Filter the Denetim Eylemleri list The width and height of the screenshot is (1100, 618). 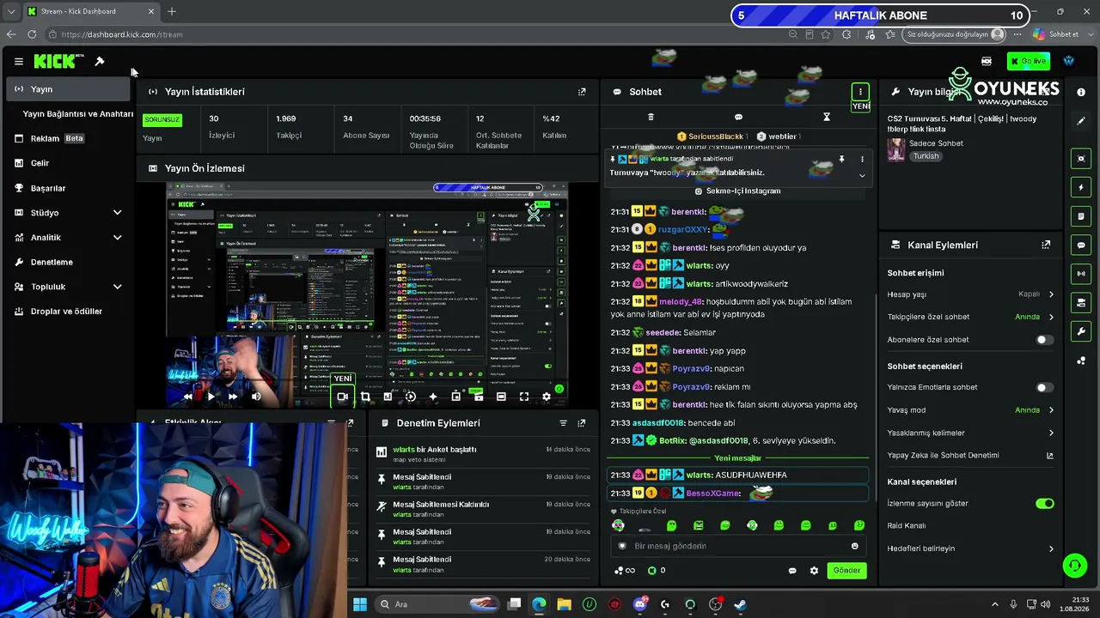point(563,423)
